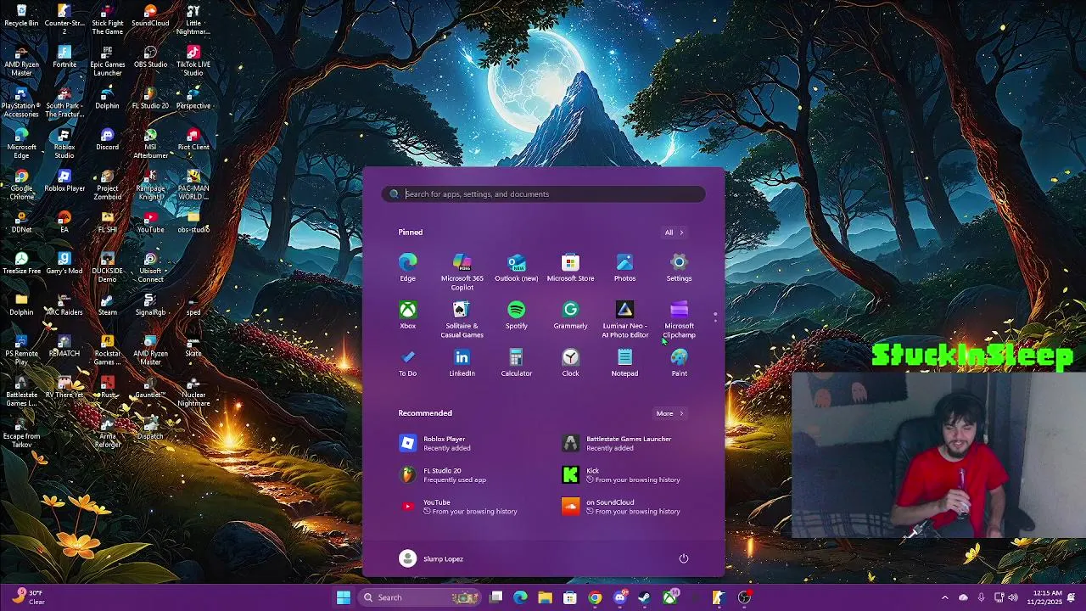Open the To Do app
Viewport: 1086px width, 611px height.
pyautogui.click(x=407, y=362)
